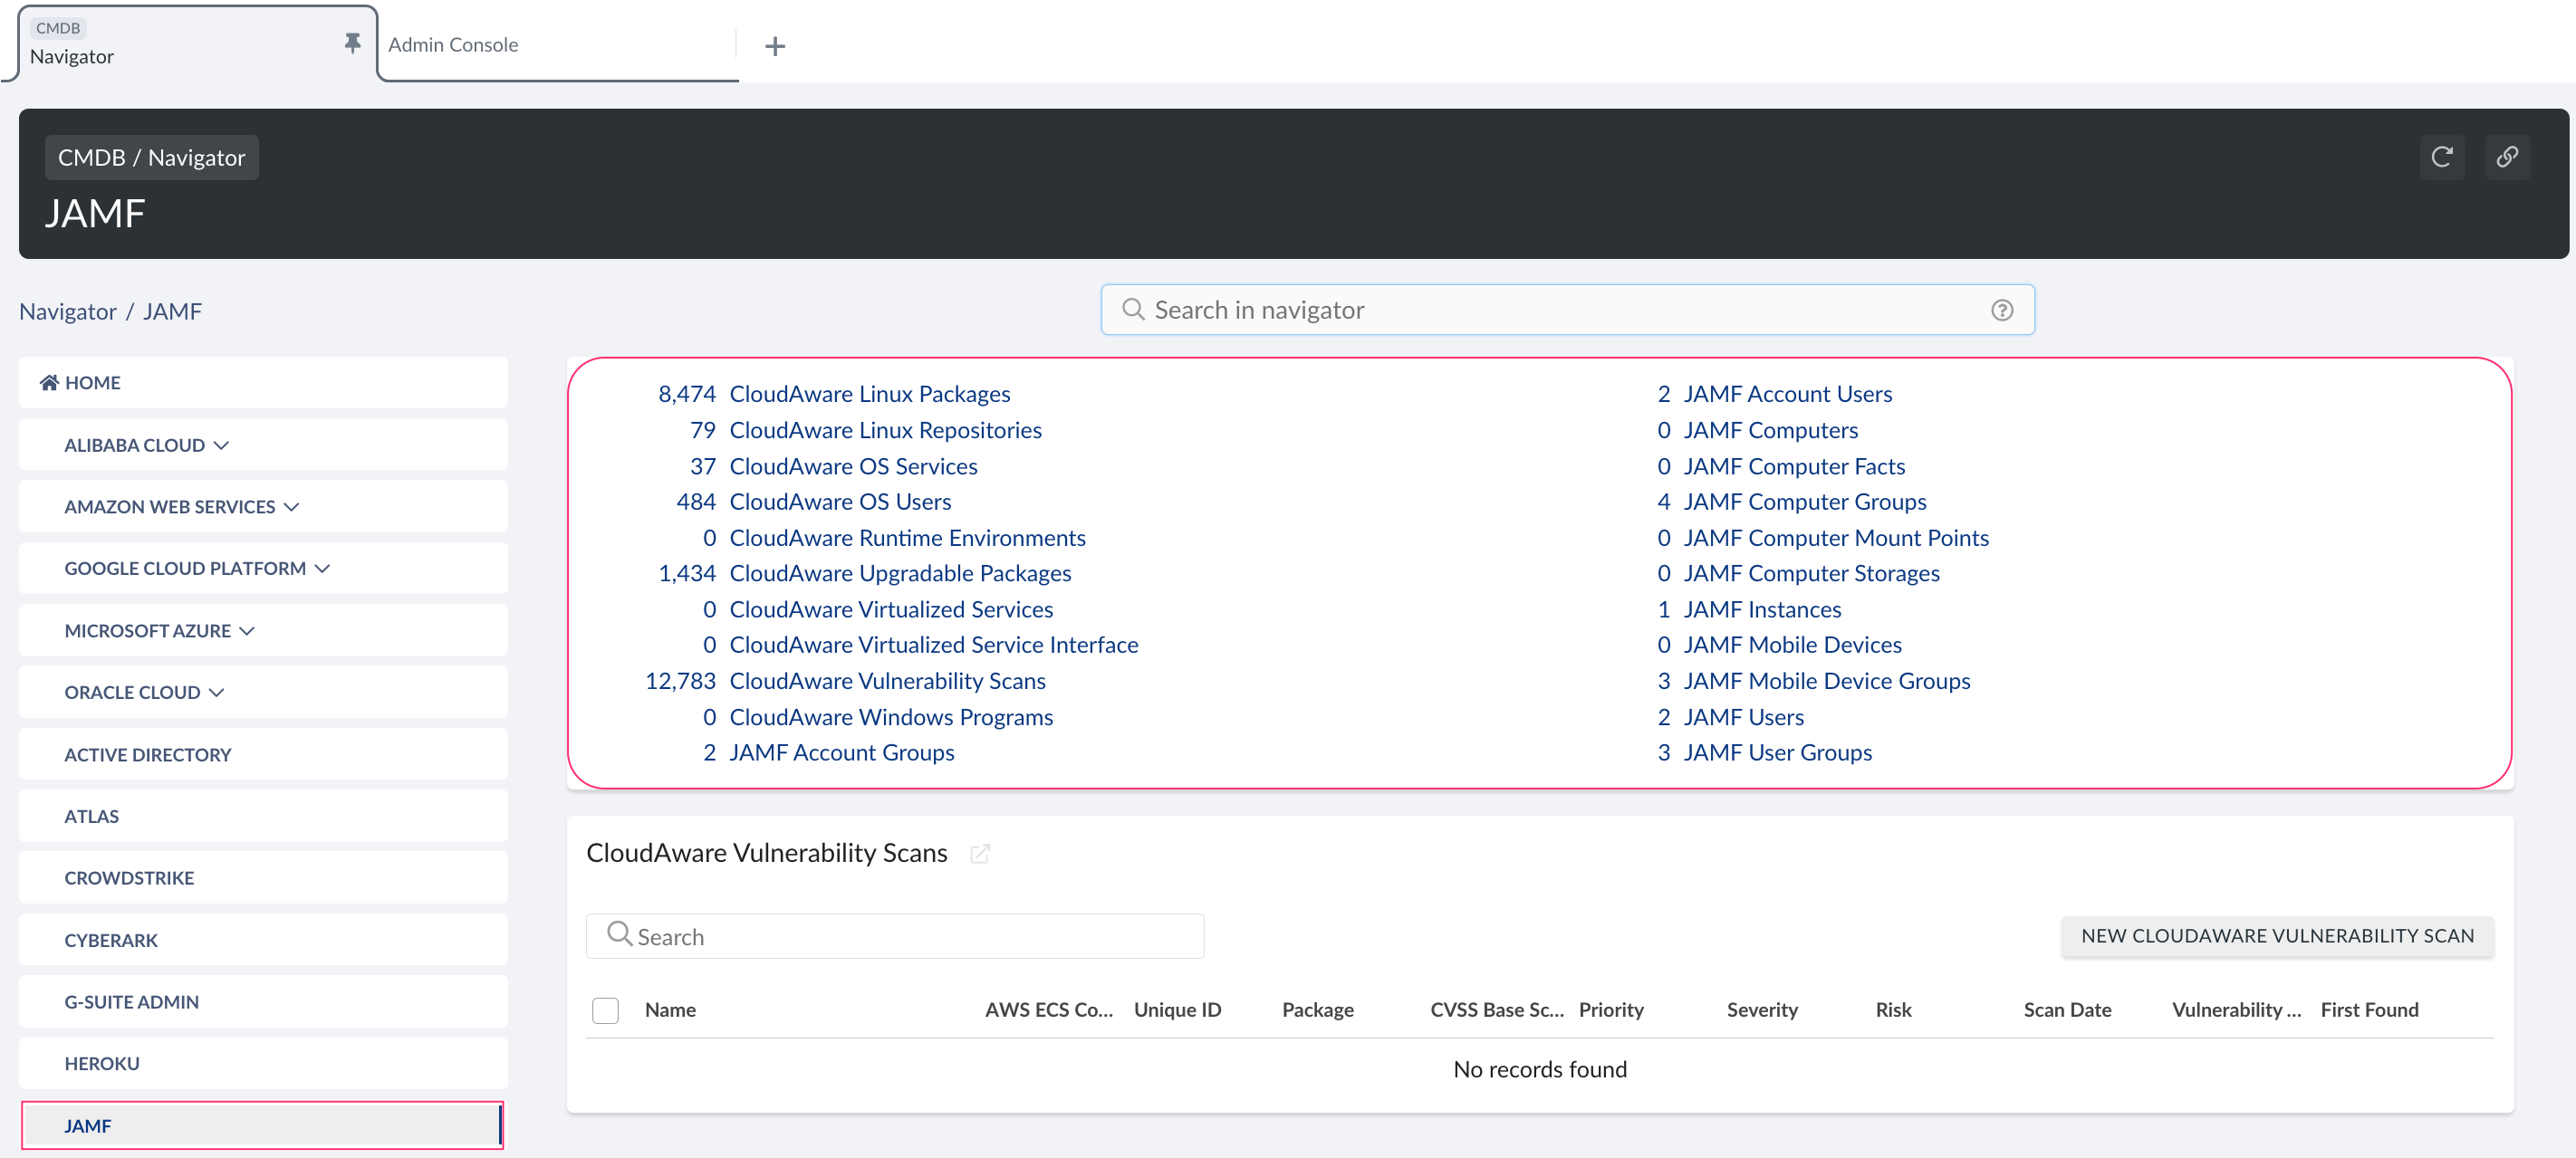Open the JAMF Computer Facts link
The width and height of the screenshot is (2576, 1158).
coord(1794,466)
